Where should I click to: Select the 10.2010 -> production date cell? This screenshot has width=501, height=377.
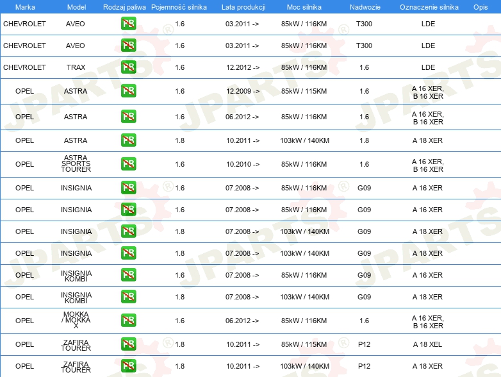click(x=243, y=164)
